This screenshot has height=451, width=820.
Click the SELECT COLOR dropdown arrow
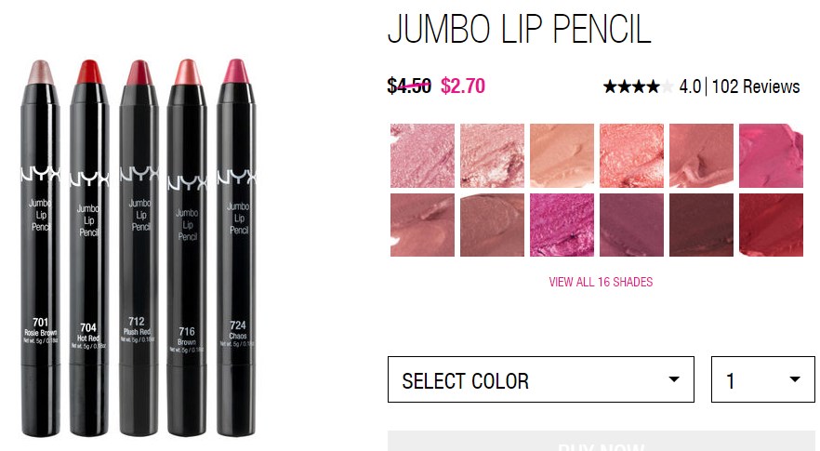(674, 379)
